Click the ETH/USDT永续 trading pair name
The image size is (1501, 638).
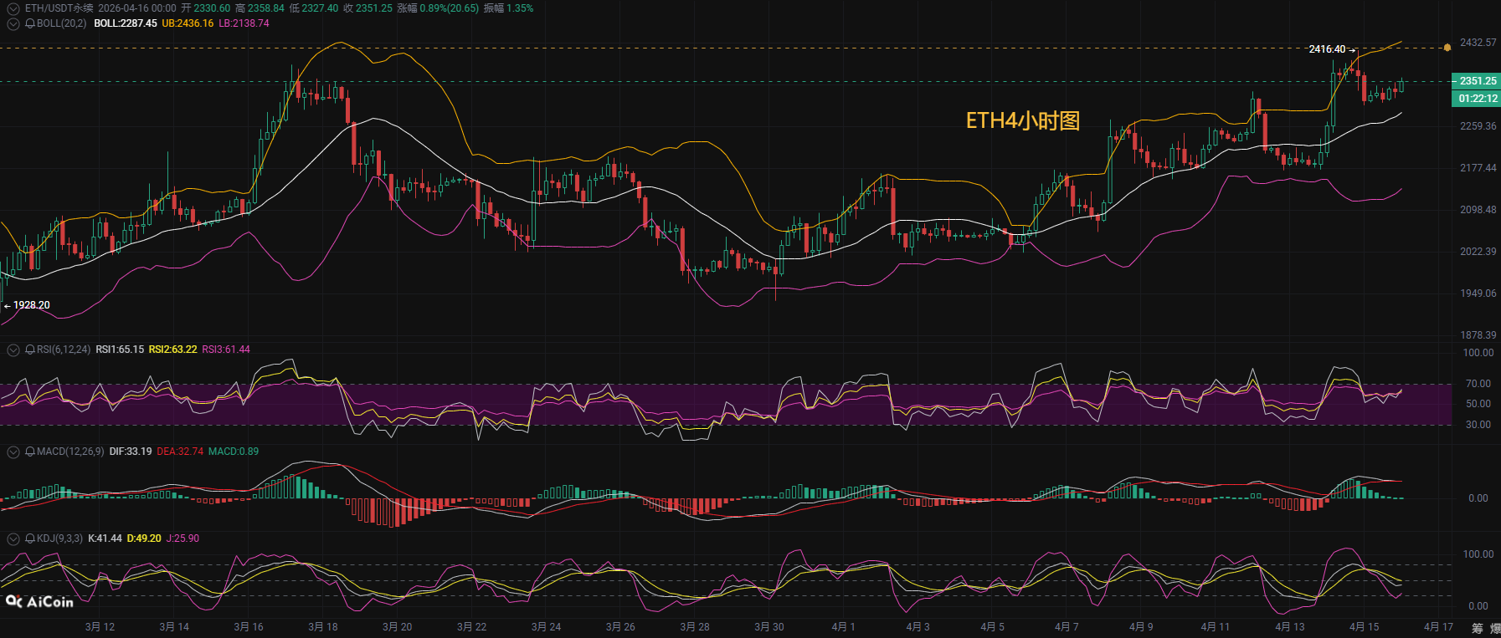[59, 8]
